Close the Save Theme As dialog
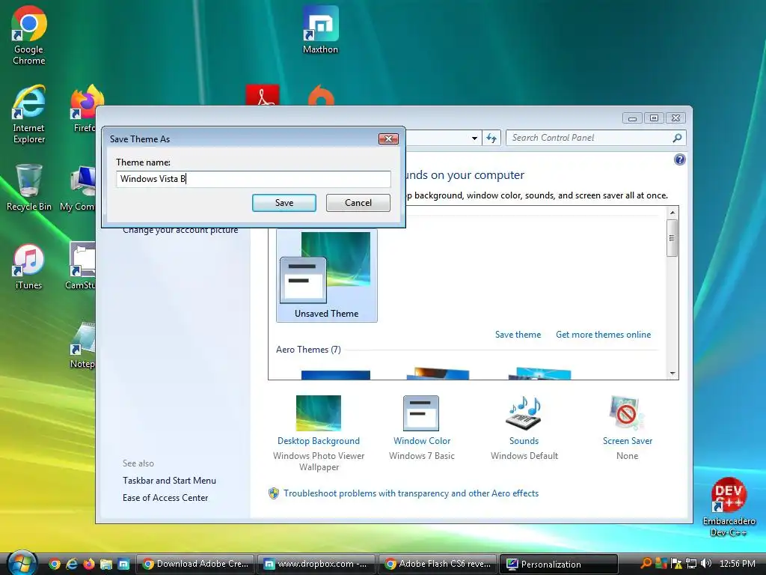 click(388, 139)
